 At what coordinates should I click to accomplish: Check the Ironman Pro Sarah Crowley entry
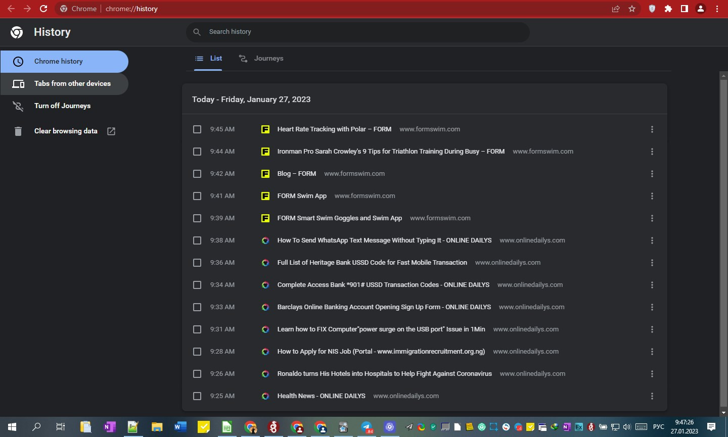[x=197, y=152]
